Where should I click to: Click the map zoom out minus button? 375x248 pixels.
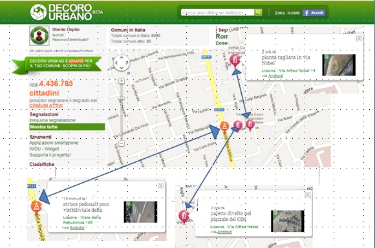122,143
